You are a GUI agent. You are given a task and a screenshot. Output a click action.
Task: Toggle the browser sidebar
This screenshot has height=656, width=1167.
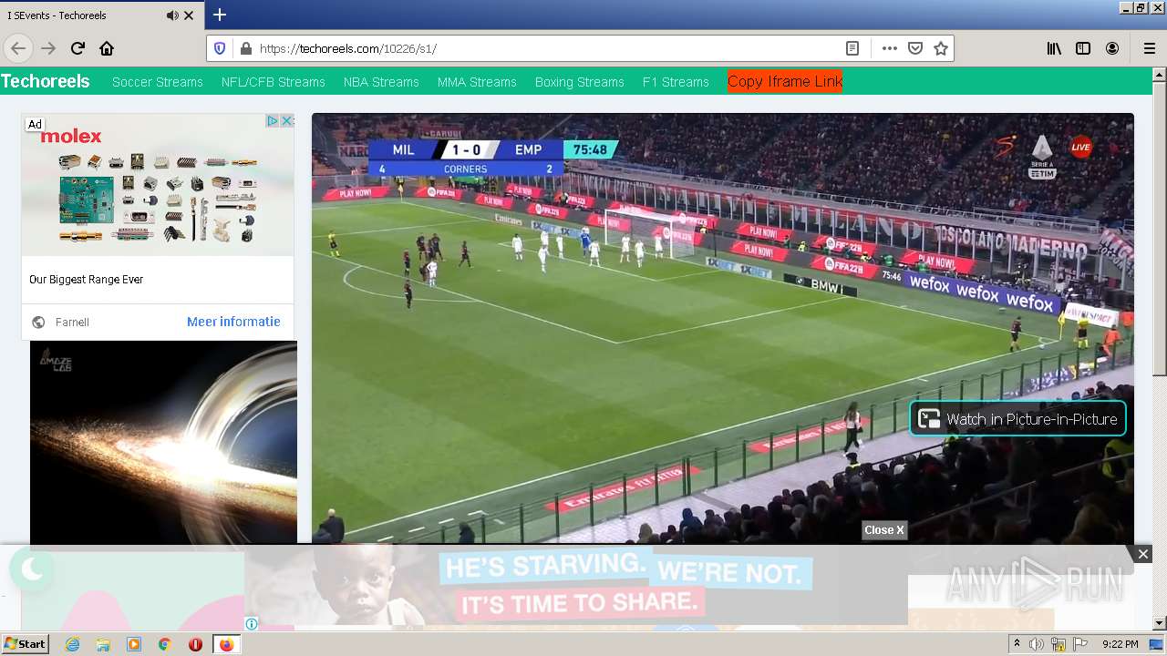(1083, 48)
